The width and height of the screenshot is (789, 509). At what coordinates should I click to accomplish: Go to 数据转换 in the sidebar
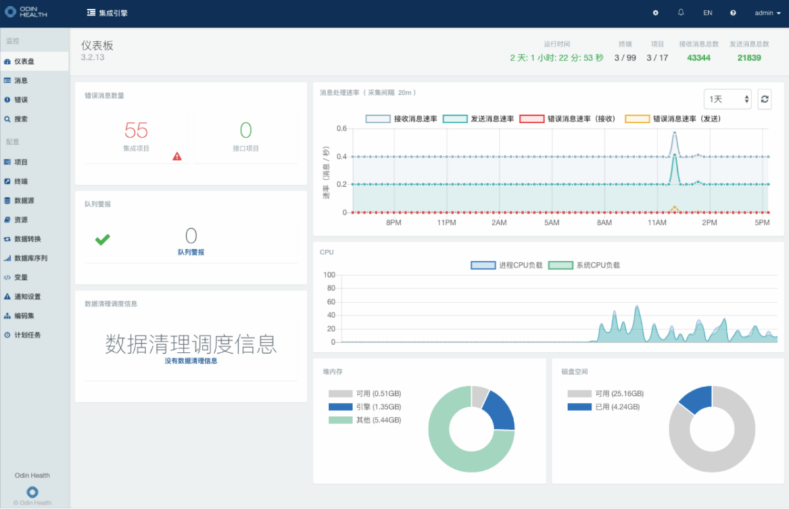coord(27,239)
